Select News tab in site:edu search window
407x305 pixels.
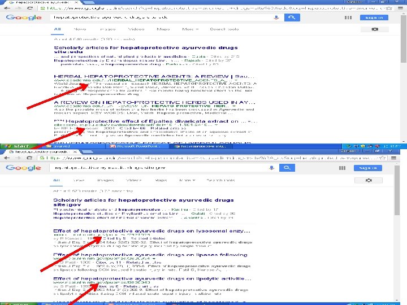[x=80, y=29]
